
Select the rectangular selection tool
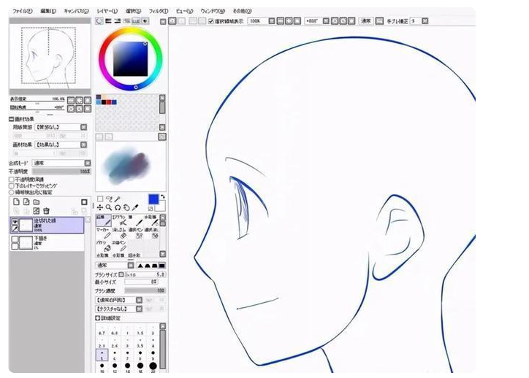tap(100, 199)
